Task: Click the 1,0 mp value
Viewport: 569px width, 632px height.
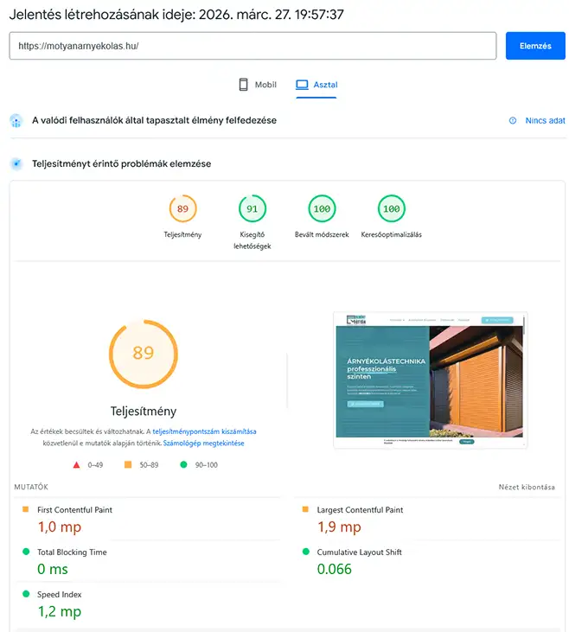Action: [x=60, y=527]
